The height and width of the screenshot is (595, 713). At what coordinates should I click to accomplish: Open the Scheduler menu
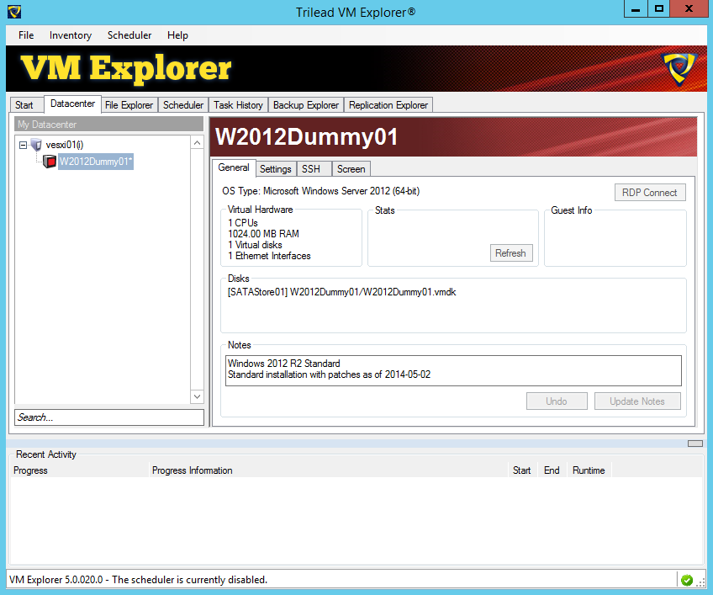[129, 35]
